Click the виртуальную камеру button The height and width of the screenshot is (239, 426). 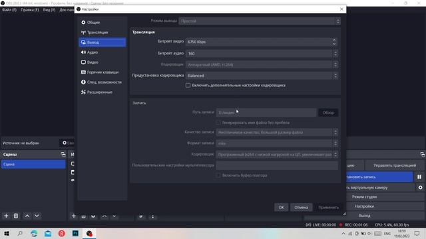[x=380, y=187]
